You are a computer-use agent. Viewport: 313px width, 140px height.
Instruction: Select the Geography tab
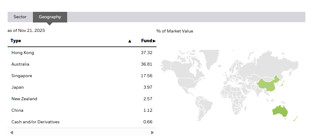point(50,17)
